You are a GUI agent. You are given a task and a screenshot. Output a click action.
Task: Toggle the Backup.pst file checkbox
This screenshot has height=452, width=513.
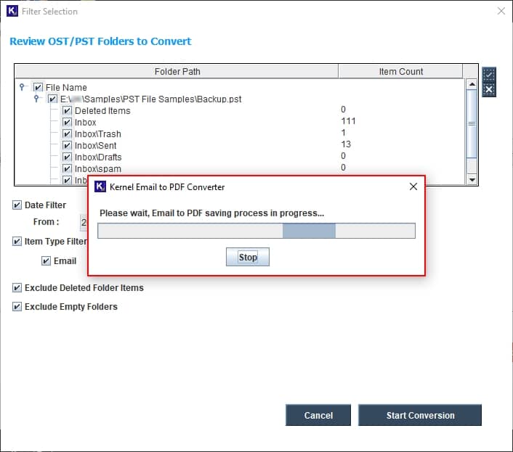click(x=52, y=99)
